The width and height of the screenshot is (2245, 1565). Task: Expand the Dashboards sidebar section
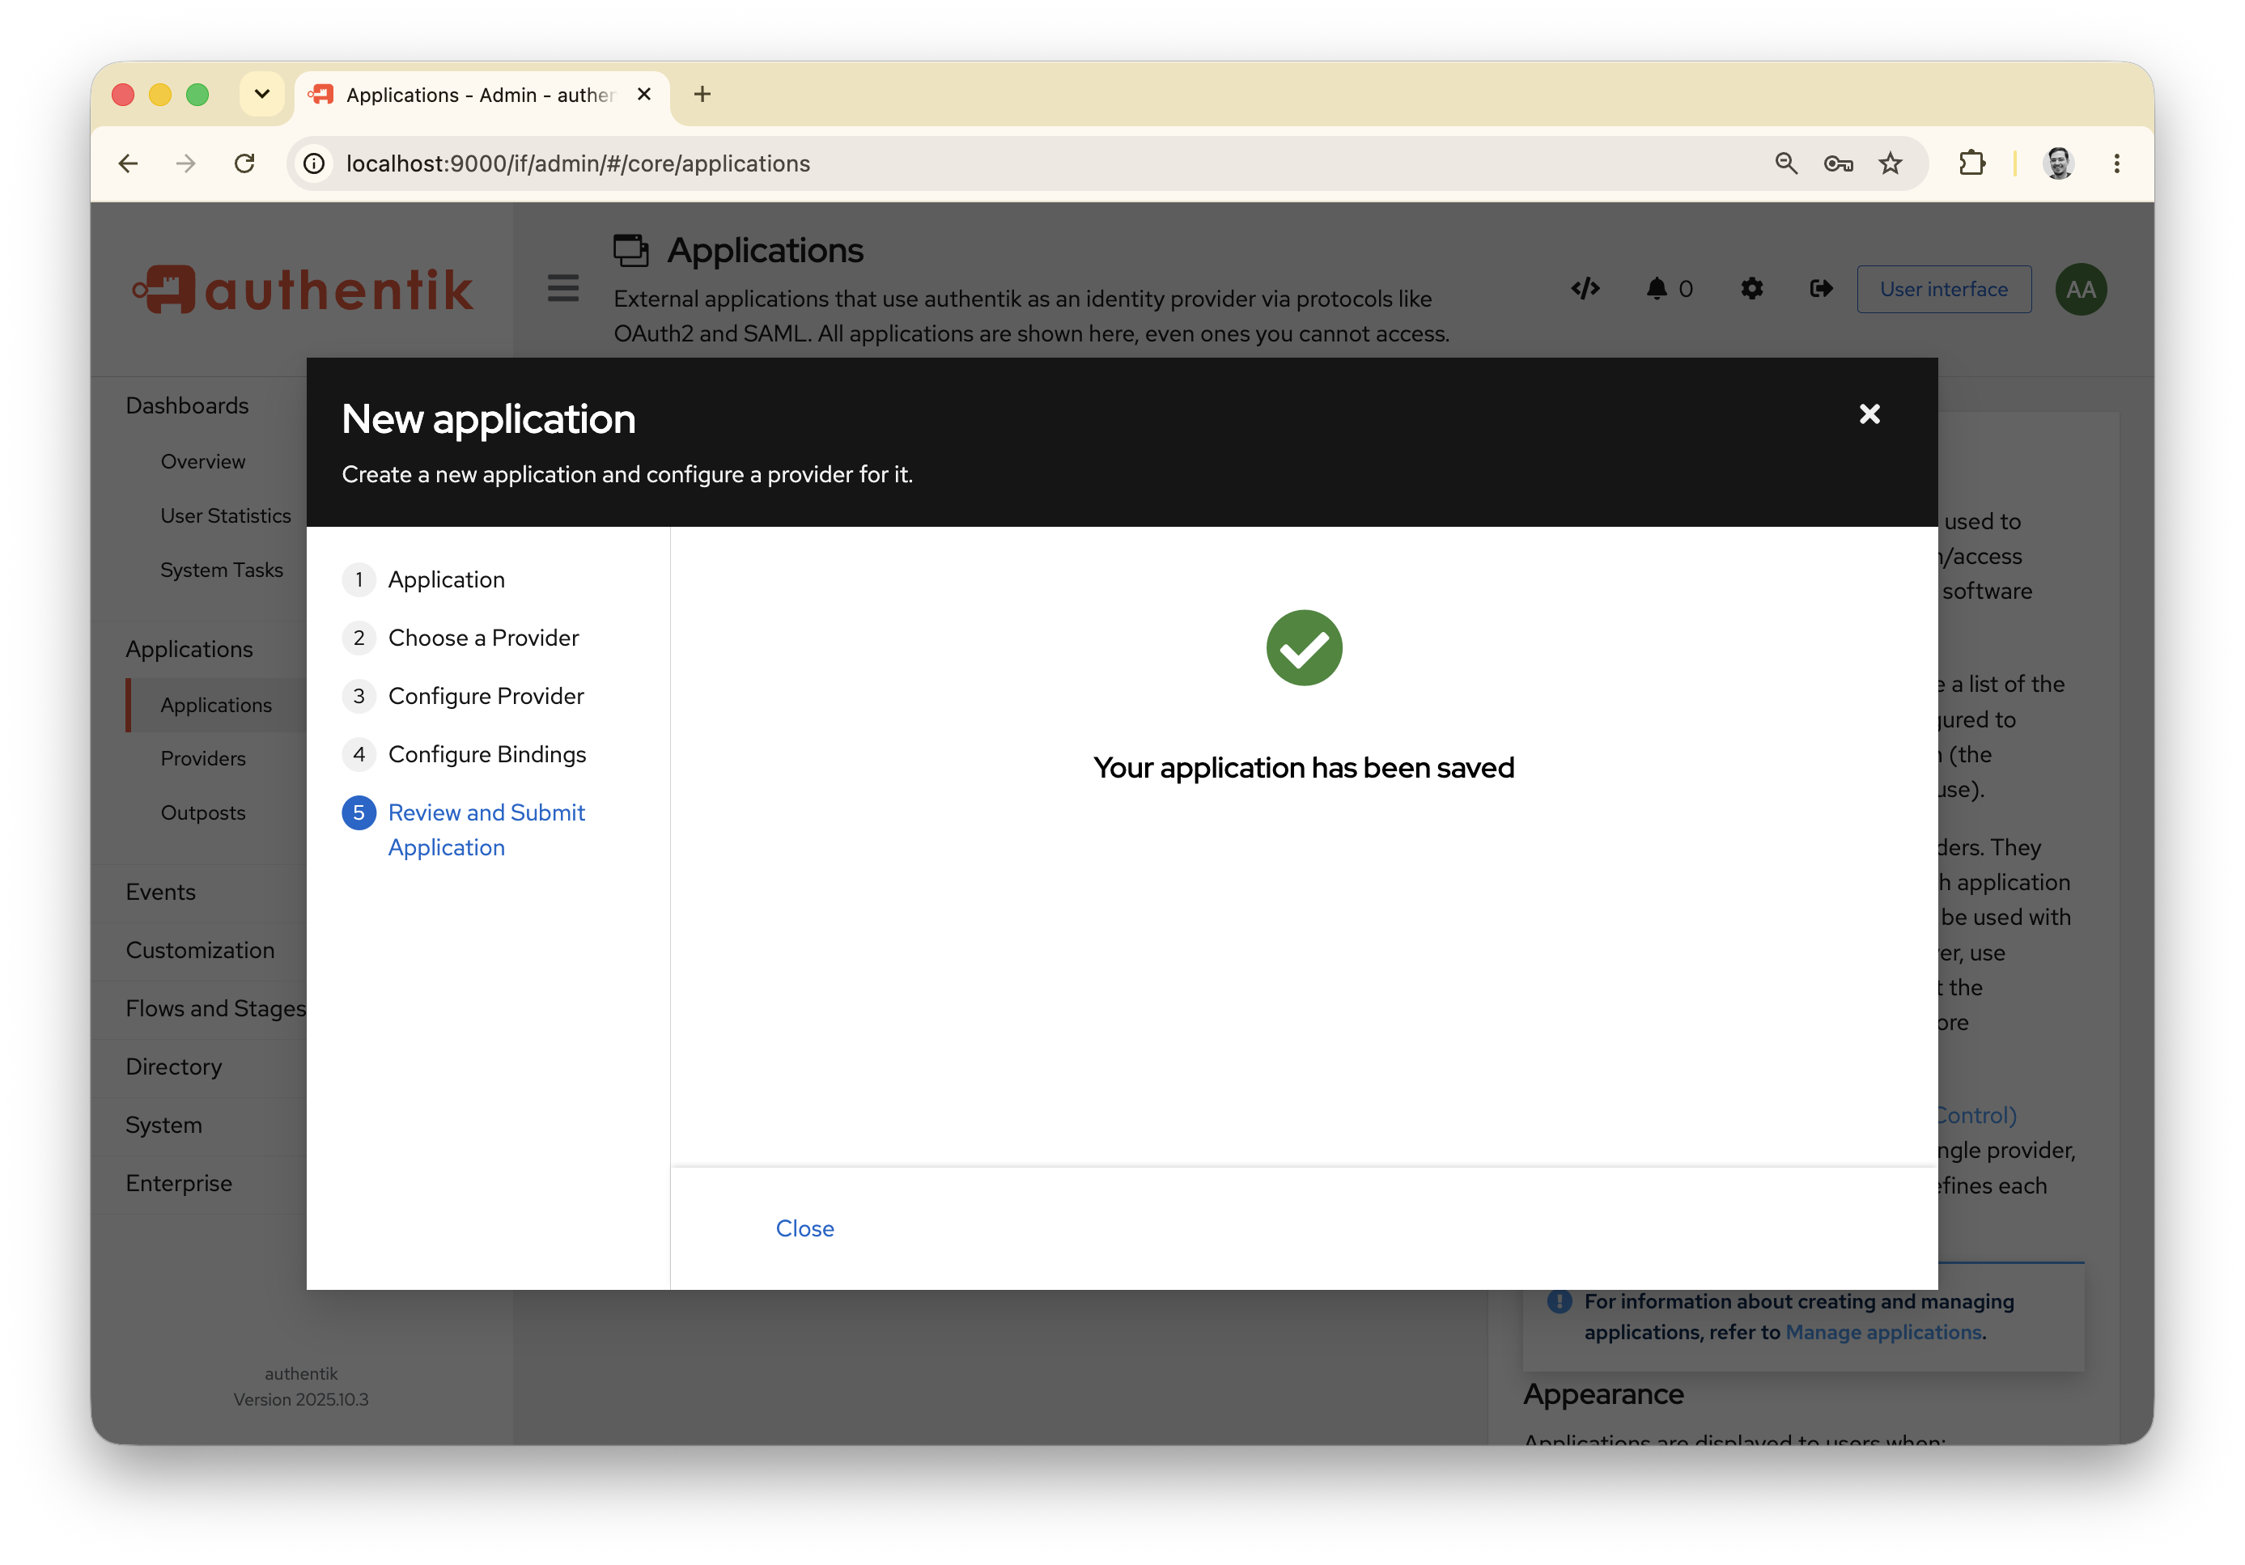pyautogui.click(x=187, y=405)
